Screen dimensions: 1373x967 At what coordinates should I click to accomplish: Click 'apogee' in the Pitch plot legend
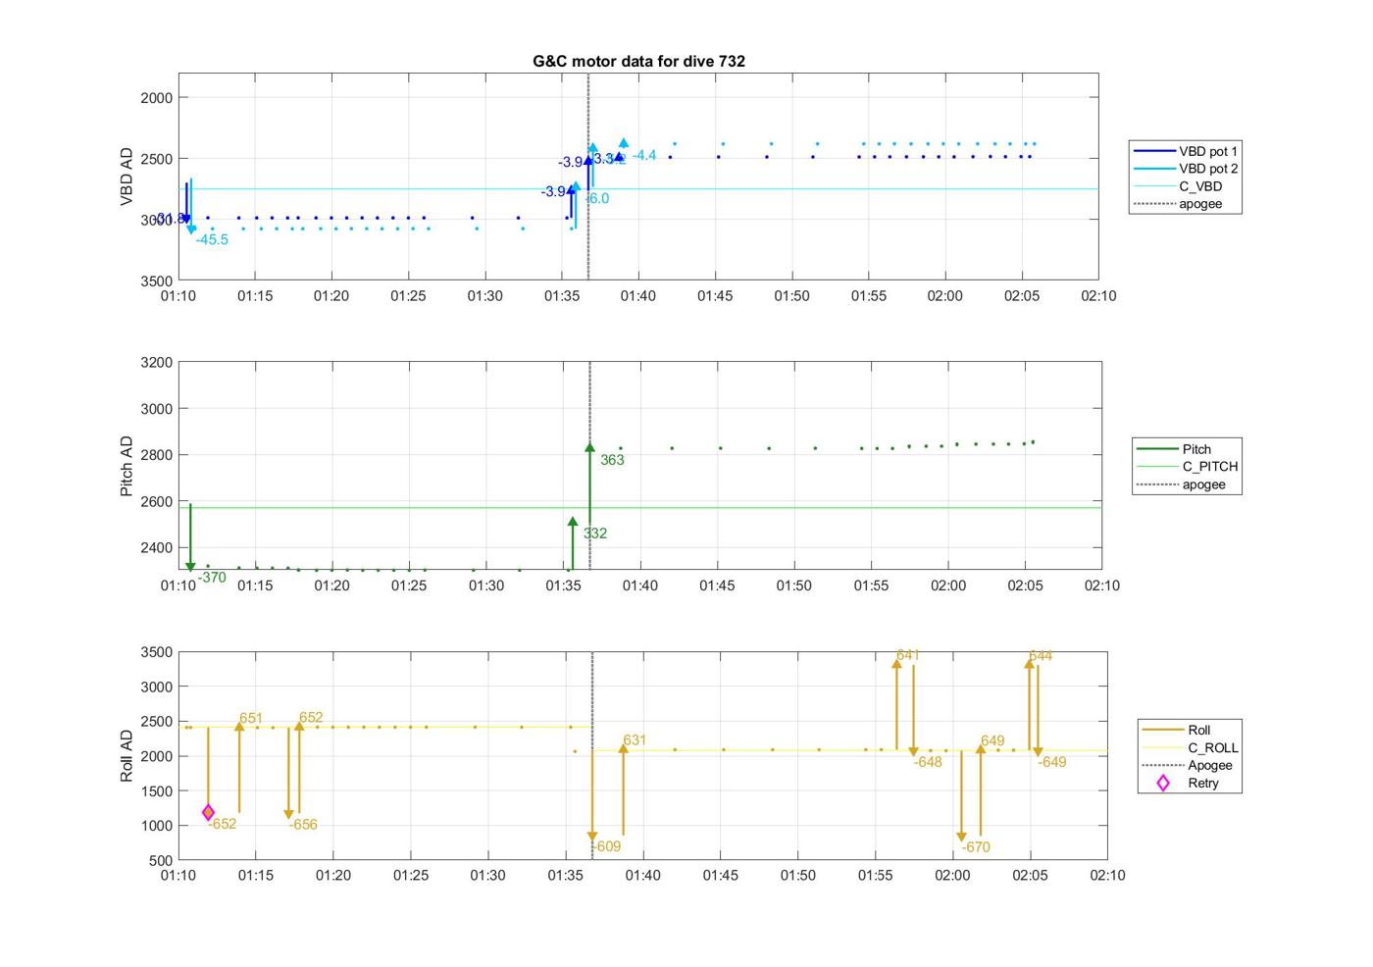(x=1181, y=484)
